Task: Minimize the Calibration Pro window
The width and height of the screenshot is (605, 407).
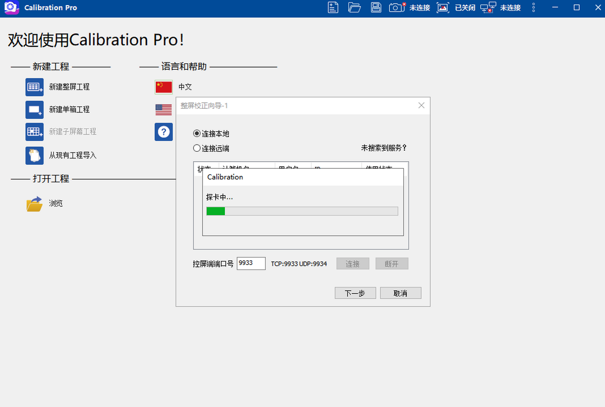Action: click(555, 8)
